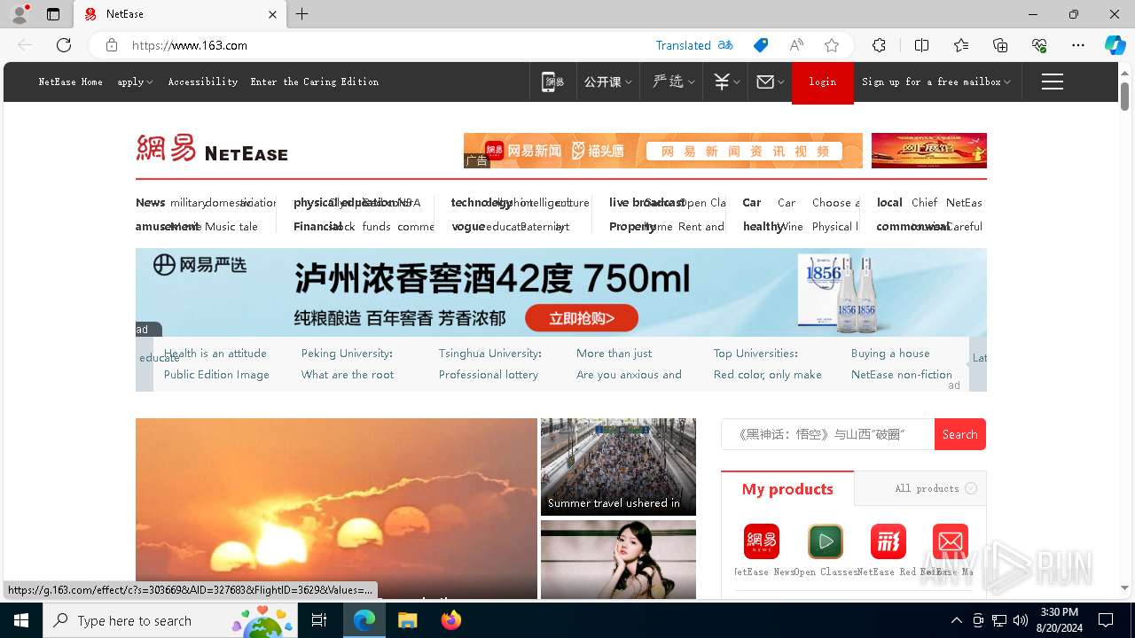This screenshot has width=1135, height=638.
Task: Open the Translated page options icon
Action: [x=725, y=45]
